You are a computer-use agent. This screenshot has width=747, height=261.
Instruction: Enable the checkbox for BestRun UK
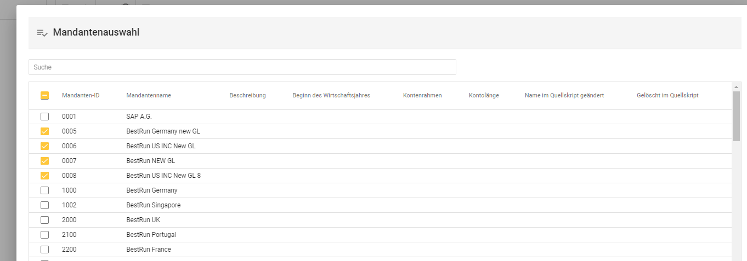tap(44, 220)
